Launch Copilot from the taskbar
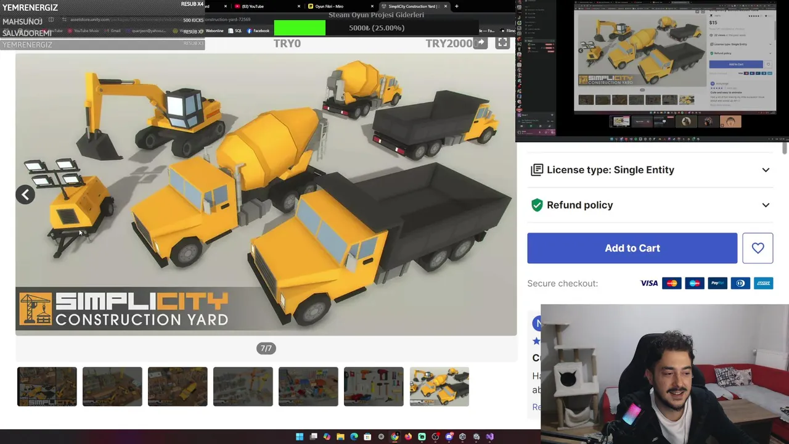This screenshot has height=444, width=789. click(x=327, y=437)
